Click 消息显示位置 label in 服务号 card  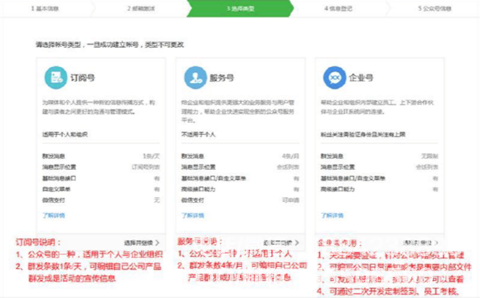(x=198, y=167)
